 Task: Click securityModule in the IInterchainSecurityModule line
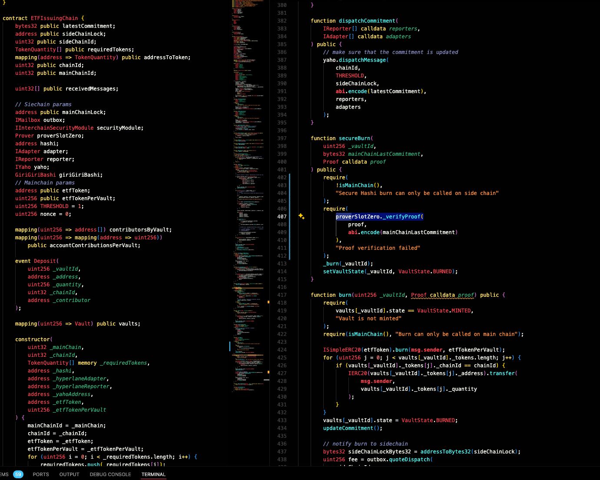point(119,128)
